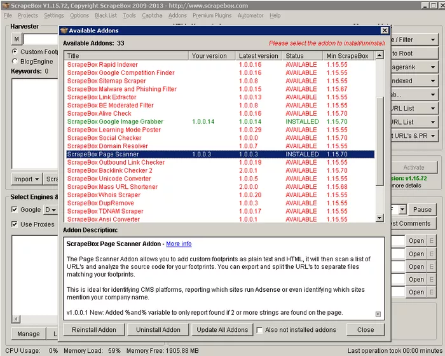Close the Available Addons dialog with X
This screenshot has width=445, height=356.
(x=384, y=31)
